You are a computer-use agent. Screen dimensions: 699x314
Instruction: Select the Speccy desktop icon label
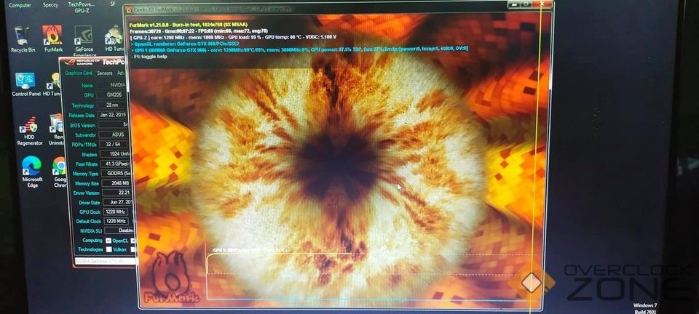(50, 5)
